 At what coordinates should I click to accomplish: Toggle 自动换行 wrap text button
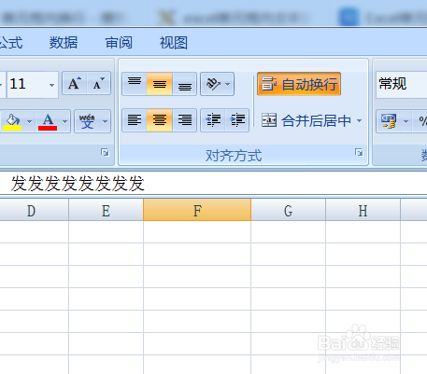click(x=299, y=84)
